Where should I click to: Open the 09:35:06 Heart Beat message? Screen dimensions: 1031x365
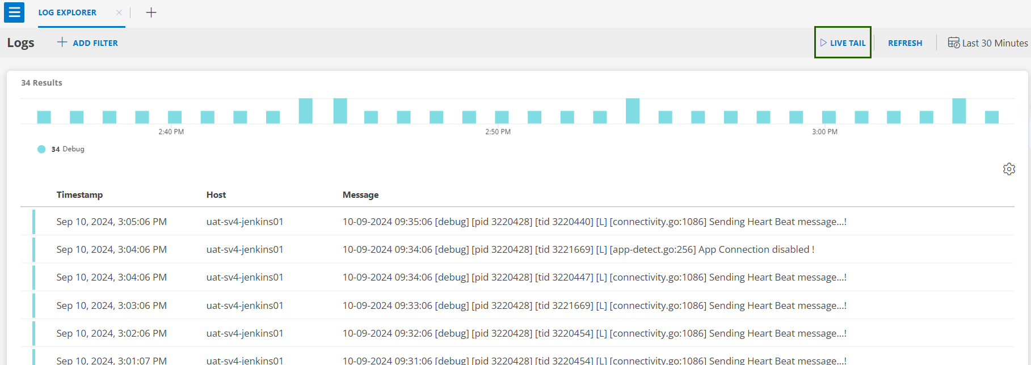point(594,222)
